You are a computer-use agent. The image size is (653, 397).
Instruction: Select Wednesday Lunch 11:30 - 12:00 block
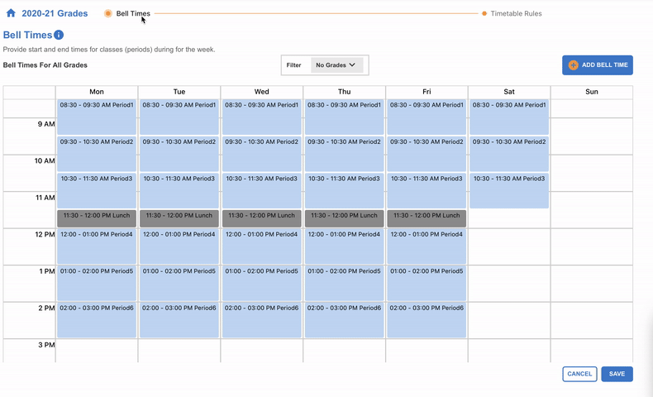tap(261, 218)
